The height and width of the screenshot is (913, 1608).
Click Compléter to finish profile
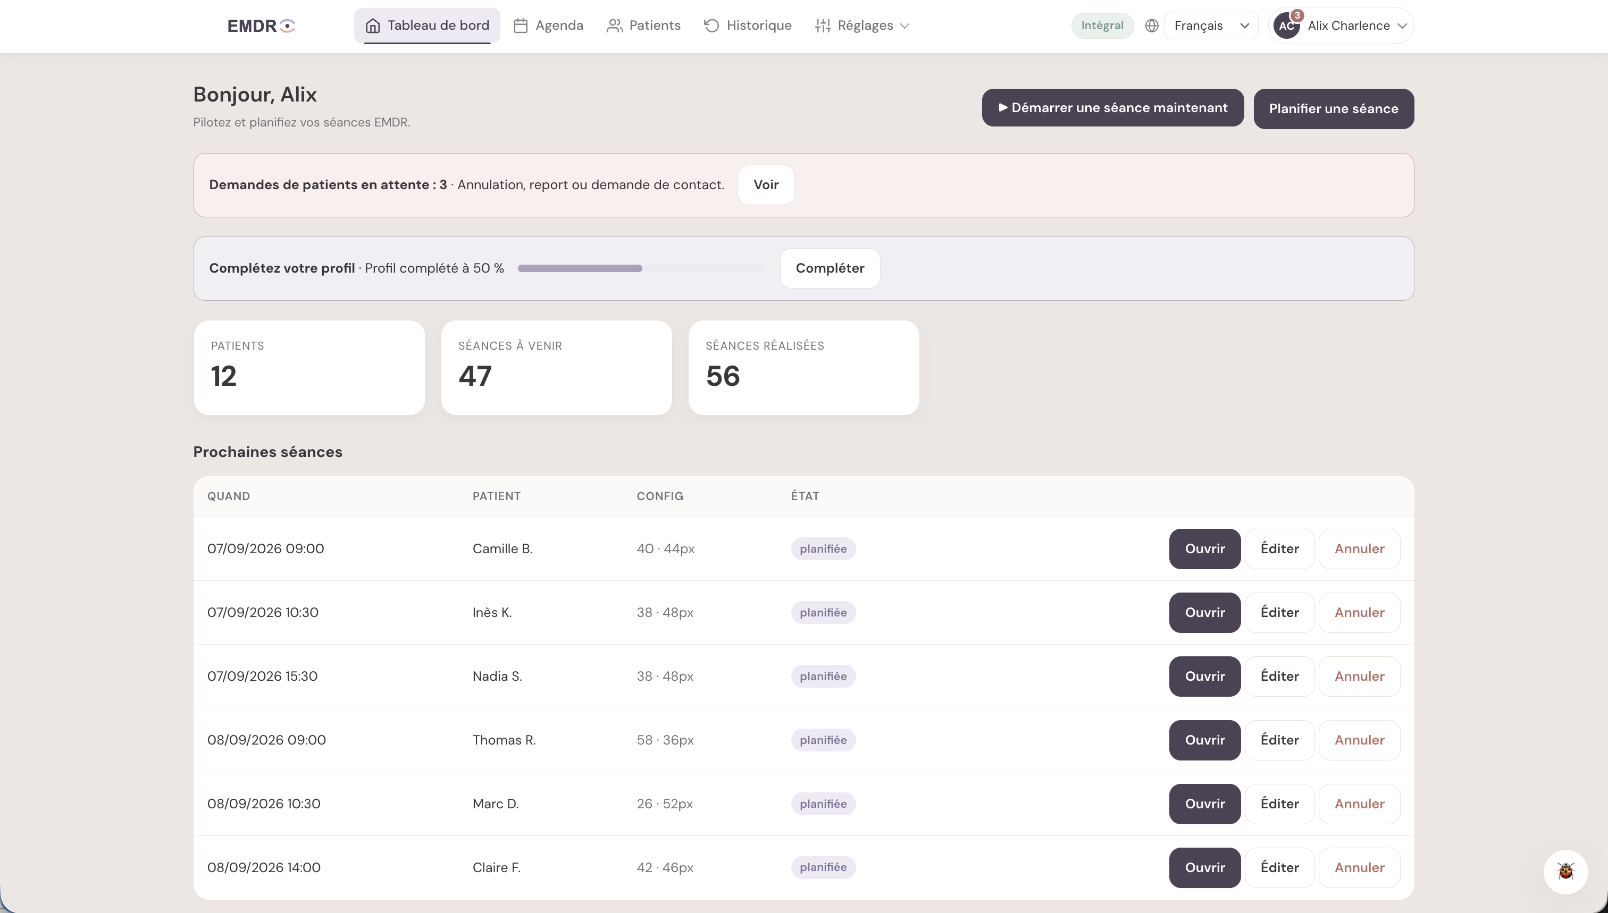click(830, 268)
